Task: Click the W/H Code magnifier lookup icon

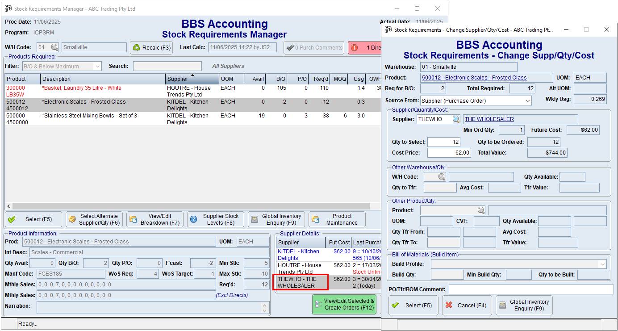Action: click(54, 47)
